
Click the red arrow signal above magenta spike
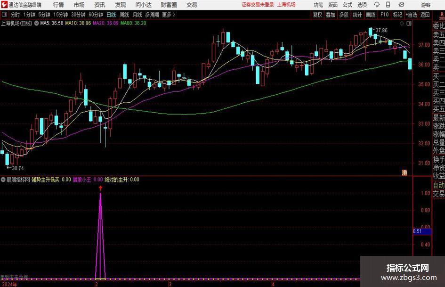coord(100,188)
